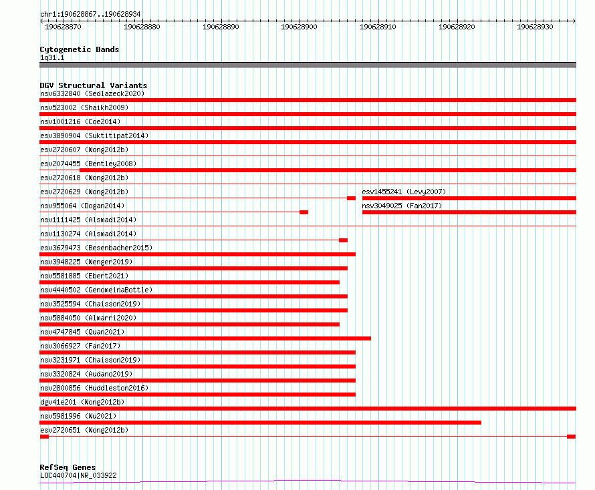595x490 pixels.
Task: Click the nsv6332840 red variant bar
Action: [x=308, y=100]
